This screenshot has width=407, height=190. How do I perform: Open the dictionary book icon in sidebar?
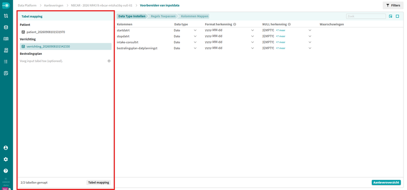tap(6, 38)
